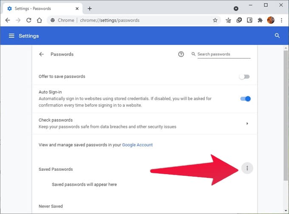The height and width of the screenshot is (214, 289).
Task: Click the round dark dropdown icon in title bar
Action: click(x=236, y=8)
